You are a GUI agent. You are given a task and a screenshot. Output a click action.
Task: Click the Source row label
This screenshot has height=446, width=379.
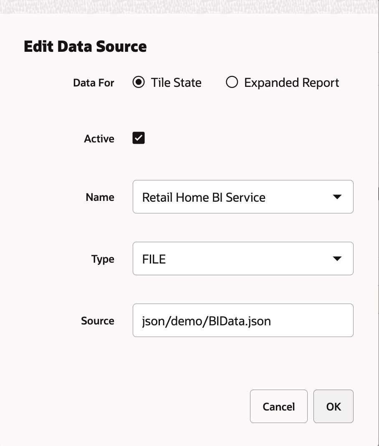click(x=97, y=320)
